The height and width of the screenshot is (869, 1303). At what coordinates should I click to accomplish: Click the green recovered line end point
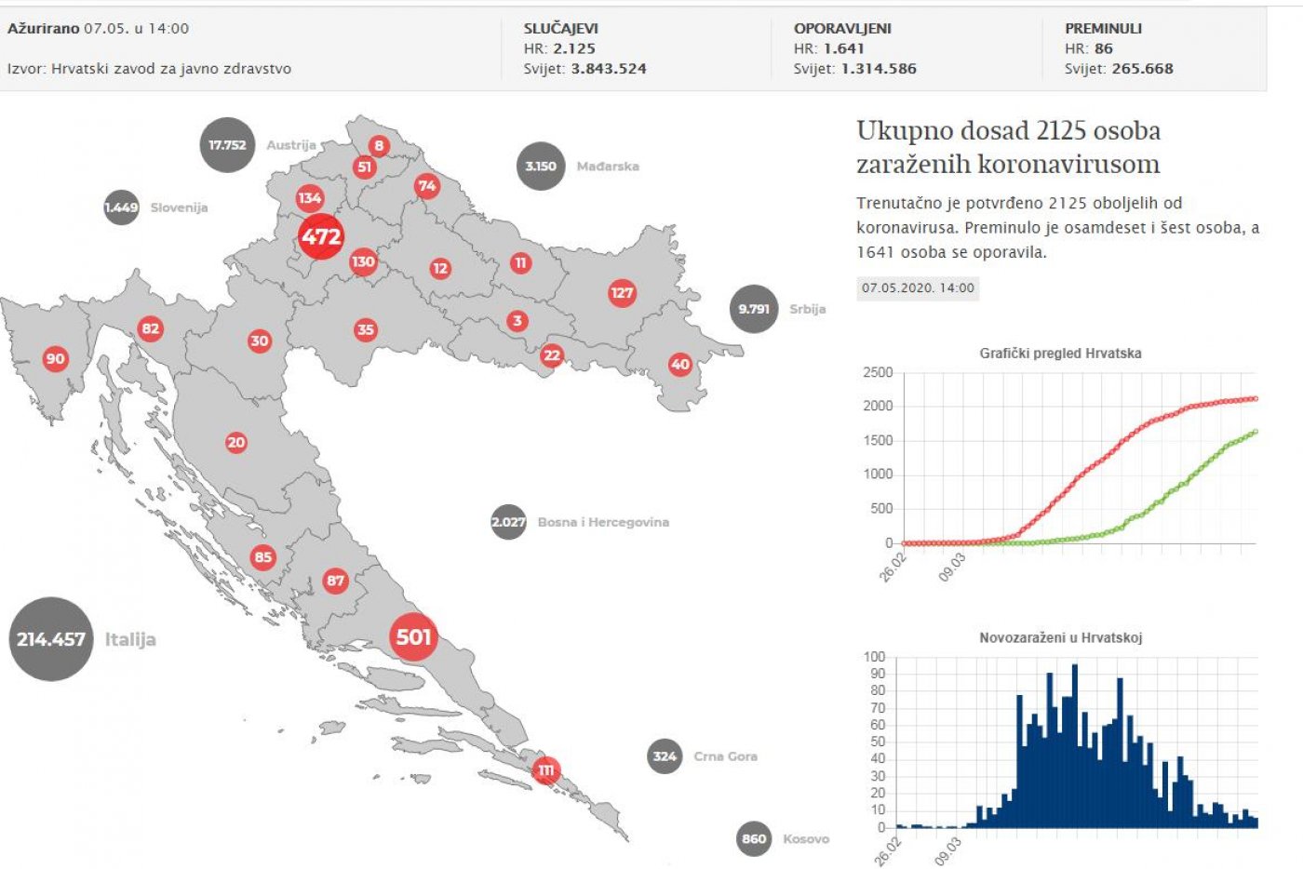click(1256, 432)
